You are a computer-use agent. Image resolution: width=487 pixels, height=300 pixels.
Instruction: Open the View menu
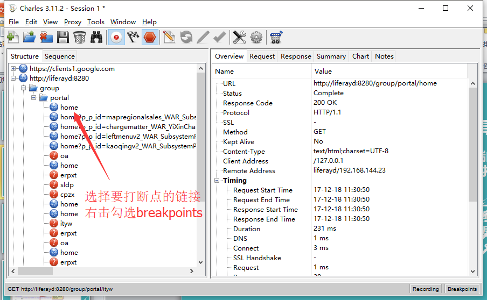click(50, 22)
